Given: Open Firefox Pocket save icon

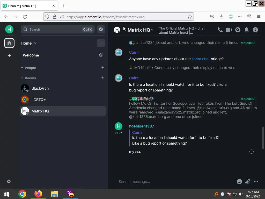Looking at the screenshot, I should 212,17.
